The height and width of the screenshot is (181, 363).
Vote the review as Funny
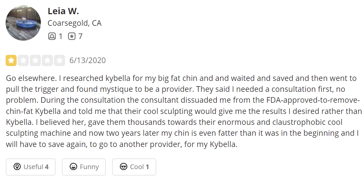coord(84,167)
